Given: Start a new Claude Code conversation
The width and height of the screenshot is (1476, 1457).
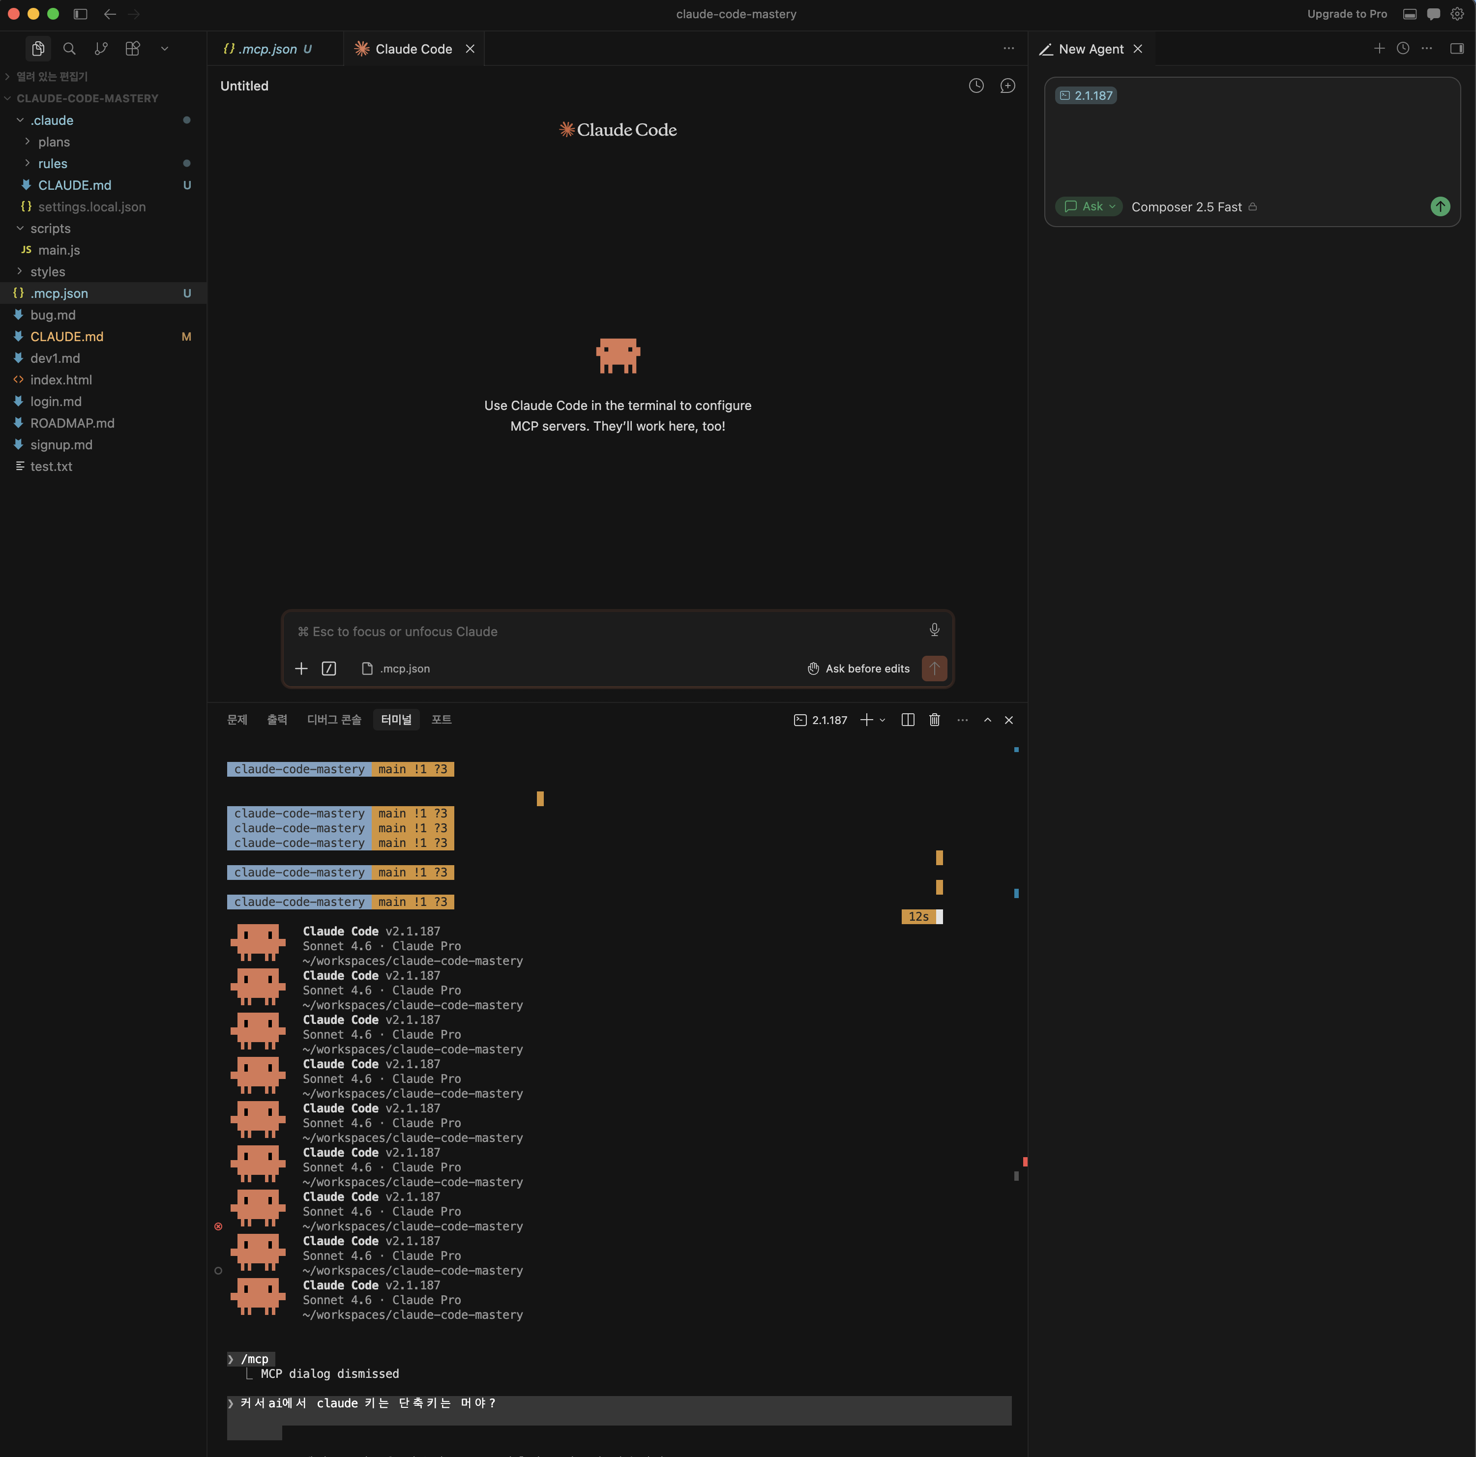Looking at the screenshot, I should pyautogui.click(x=1008, y=86).
